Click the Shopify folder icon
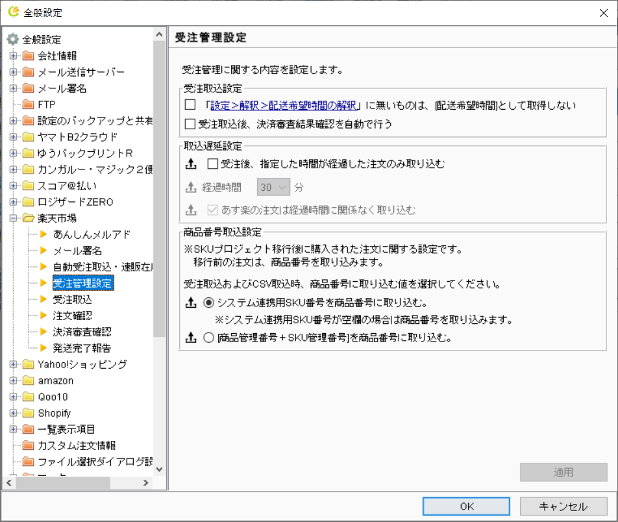The width and height of the screenshot is (618, 522). coord(28,413)
